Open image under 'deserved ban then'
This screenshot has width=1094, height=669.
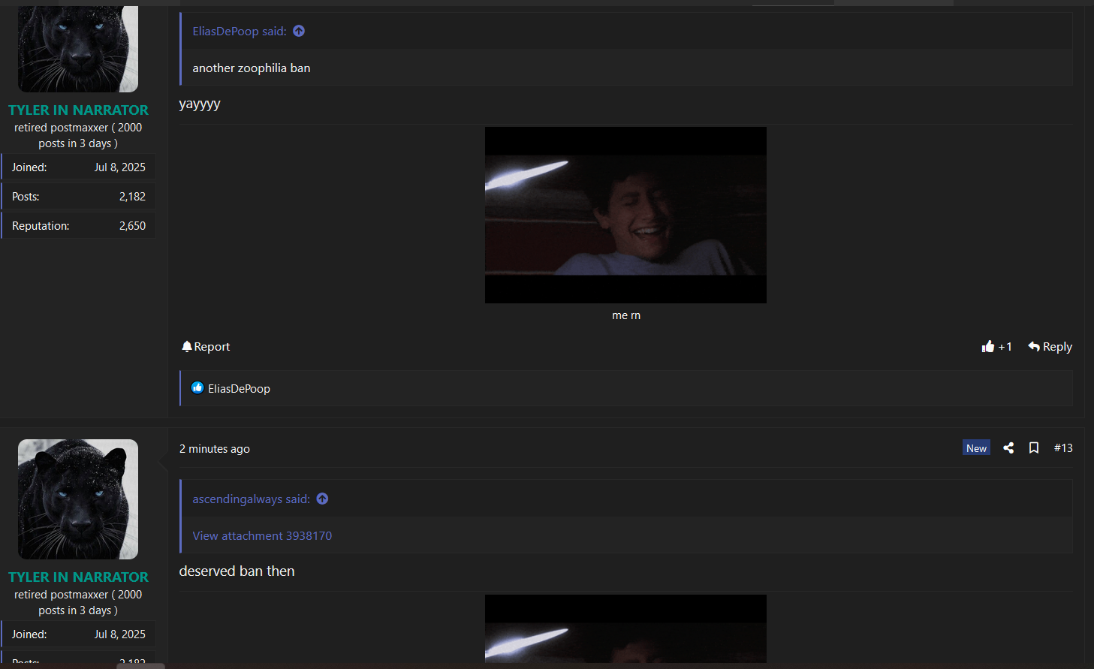(x=625, y=628)
